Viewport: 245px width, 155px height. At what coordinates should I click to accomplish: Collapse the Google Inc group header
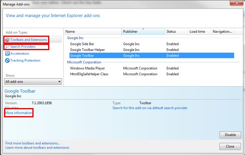pyautogui.click(x=75, y=38)
